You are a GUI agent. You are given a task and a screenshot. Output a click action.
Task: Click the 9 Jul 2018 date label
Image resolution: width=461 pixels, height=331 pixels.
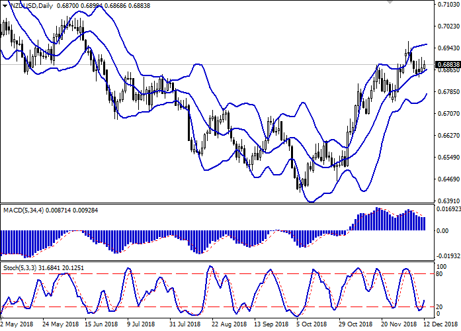pyautogui.click(x=141, y=324)
